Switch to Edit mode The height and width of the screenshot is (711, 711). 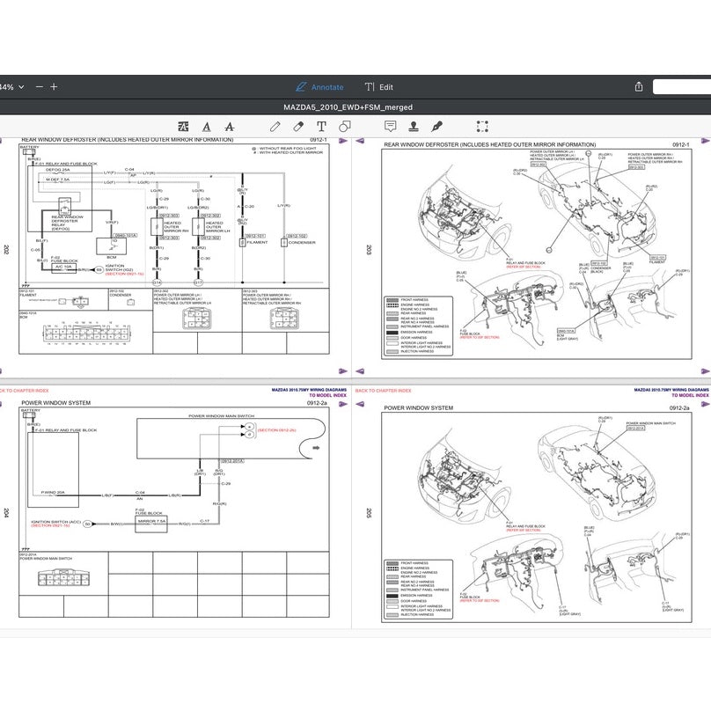(x=379, y=87)
